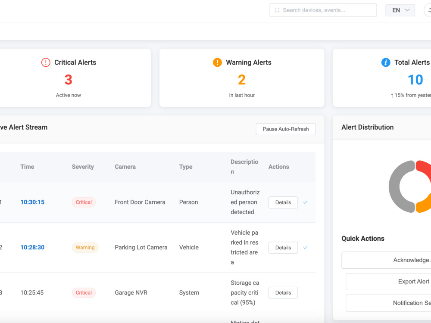Viewport: 431px width, 323px height.
Task: Click the search magnifier icon
Action: click(277, 10)
